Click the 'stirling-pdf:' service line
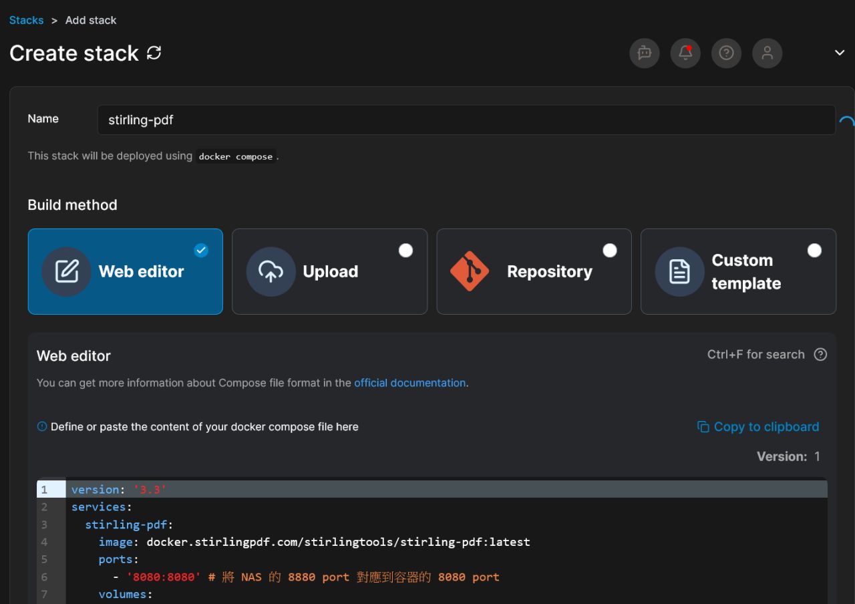This screenshot has height=604, width=855. pyautogui.click(x=129, y=524)
